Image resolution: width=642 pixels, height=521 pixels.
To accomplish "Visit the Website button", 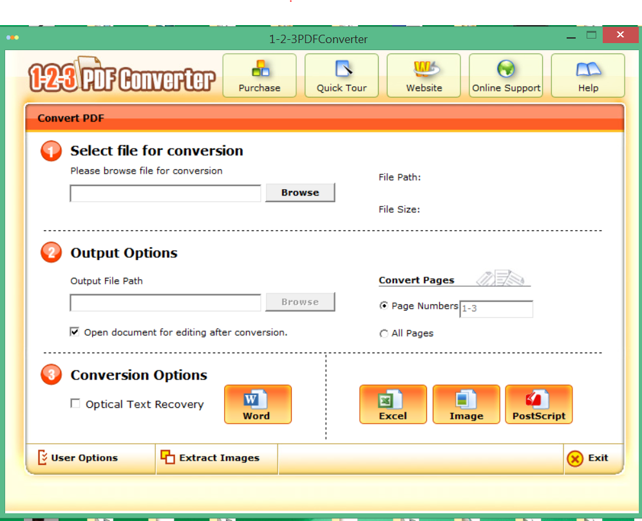I will [424, 76].
